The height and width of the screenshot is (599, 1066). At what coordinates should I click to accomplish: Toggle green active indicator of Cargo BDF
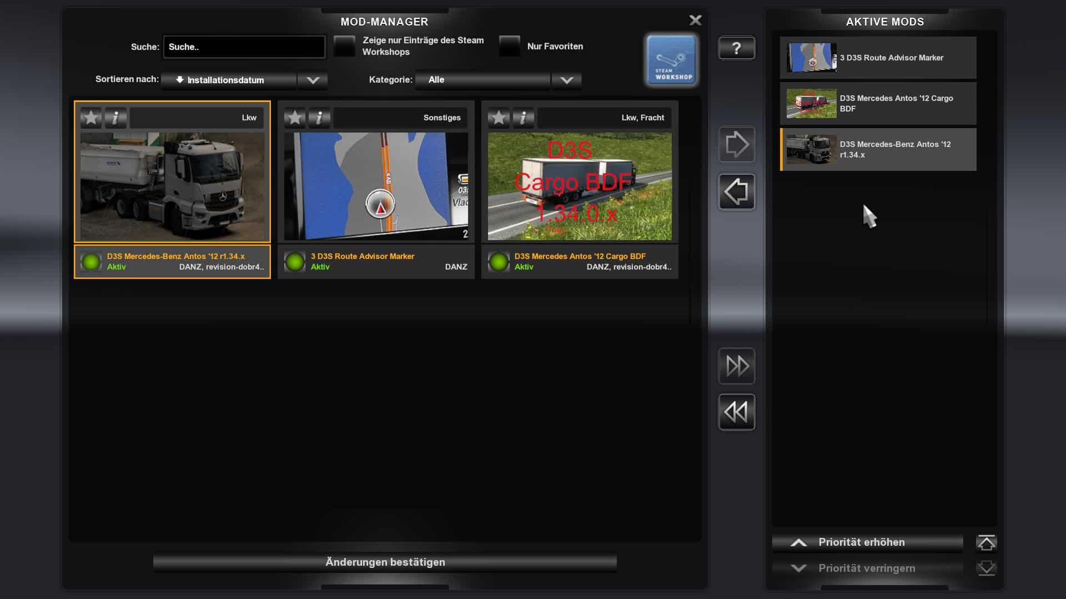pos(499,261)
